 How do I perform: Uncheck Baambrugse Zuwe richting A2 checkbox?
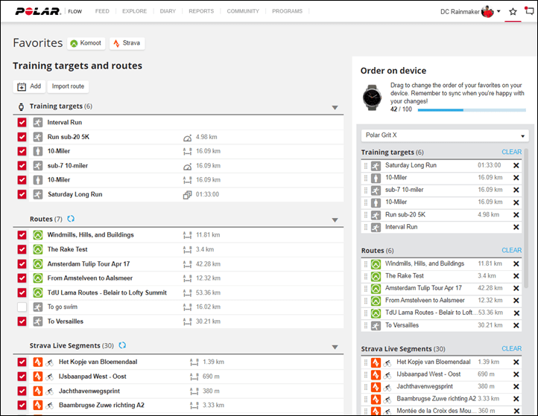(22, 406)
